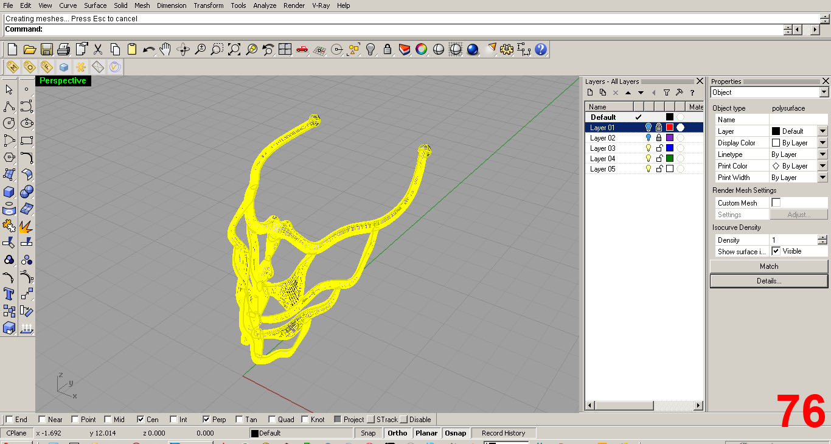Choose the Box solid tool

point(9,192)
